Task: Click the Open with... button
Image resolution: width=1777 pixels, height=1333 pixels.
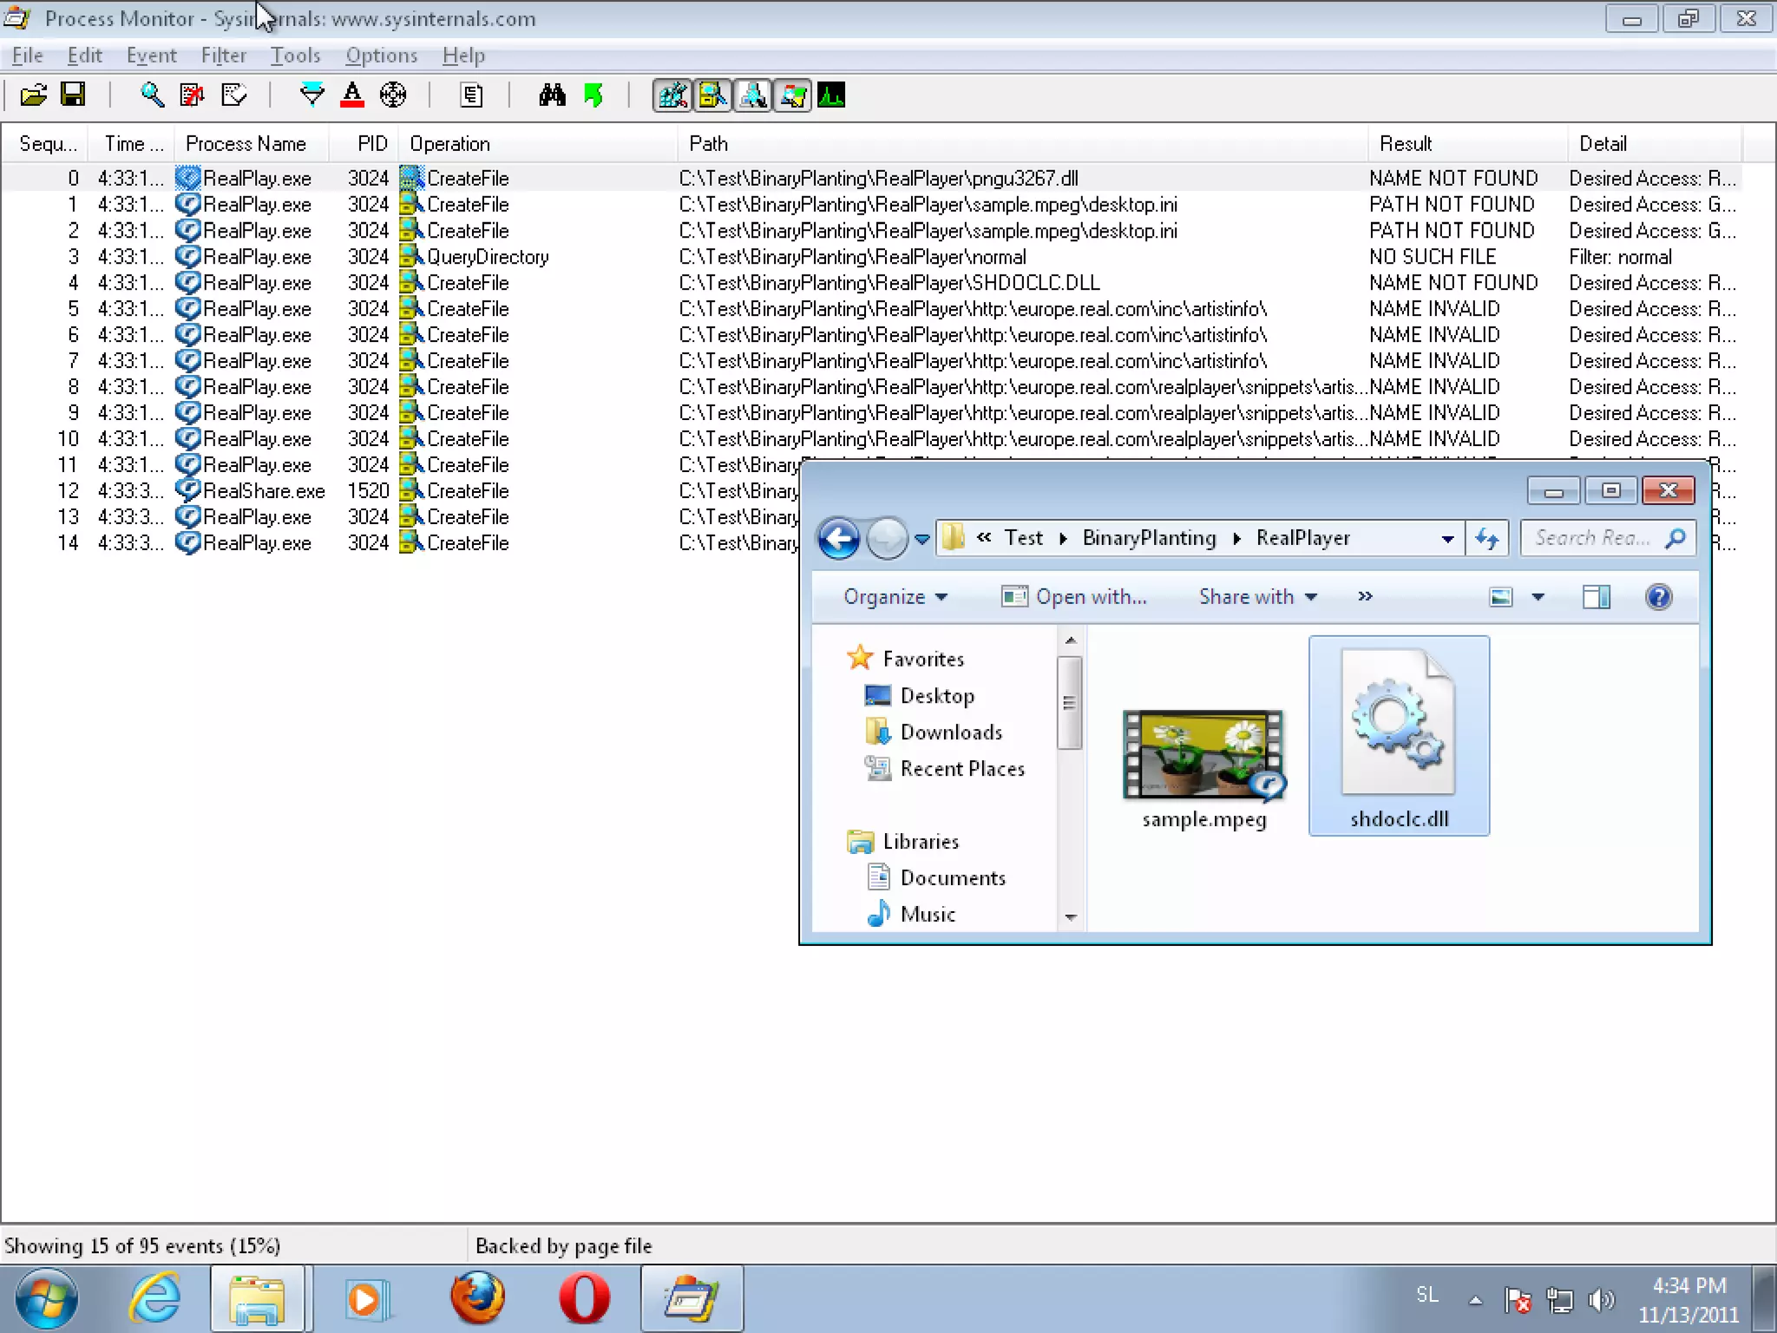Action: pos(1074,597)
